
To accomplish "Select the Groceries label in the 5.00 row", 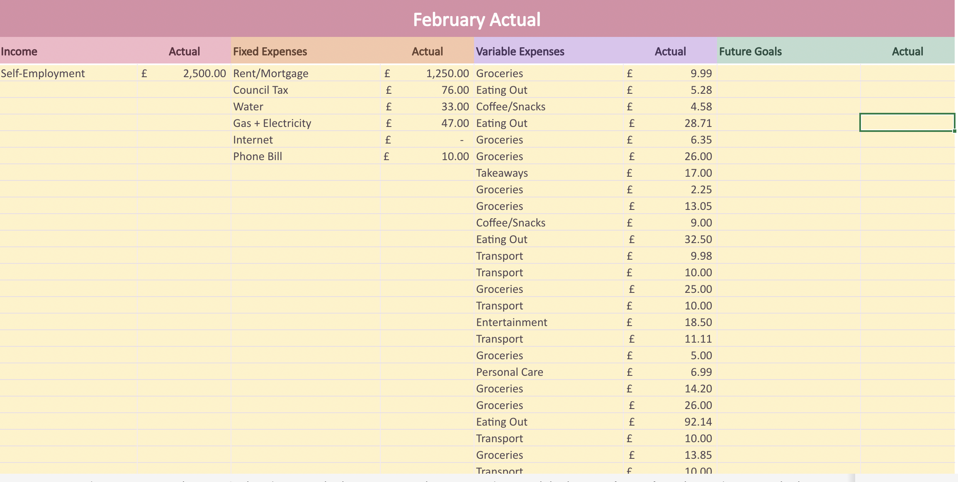I will (x=549, y=355).
